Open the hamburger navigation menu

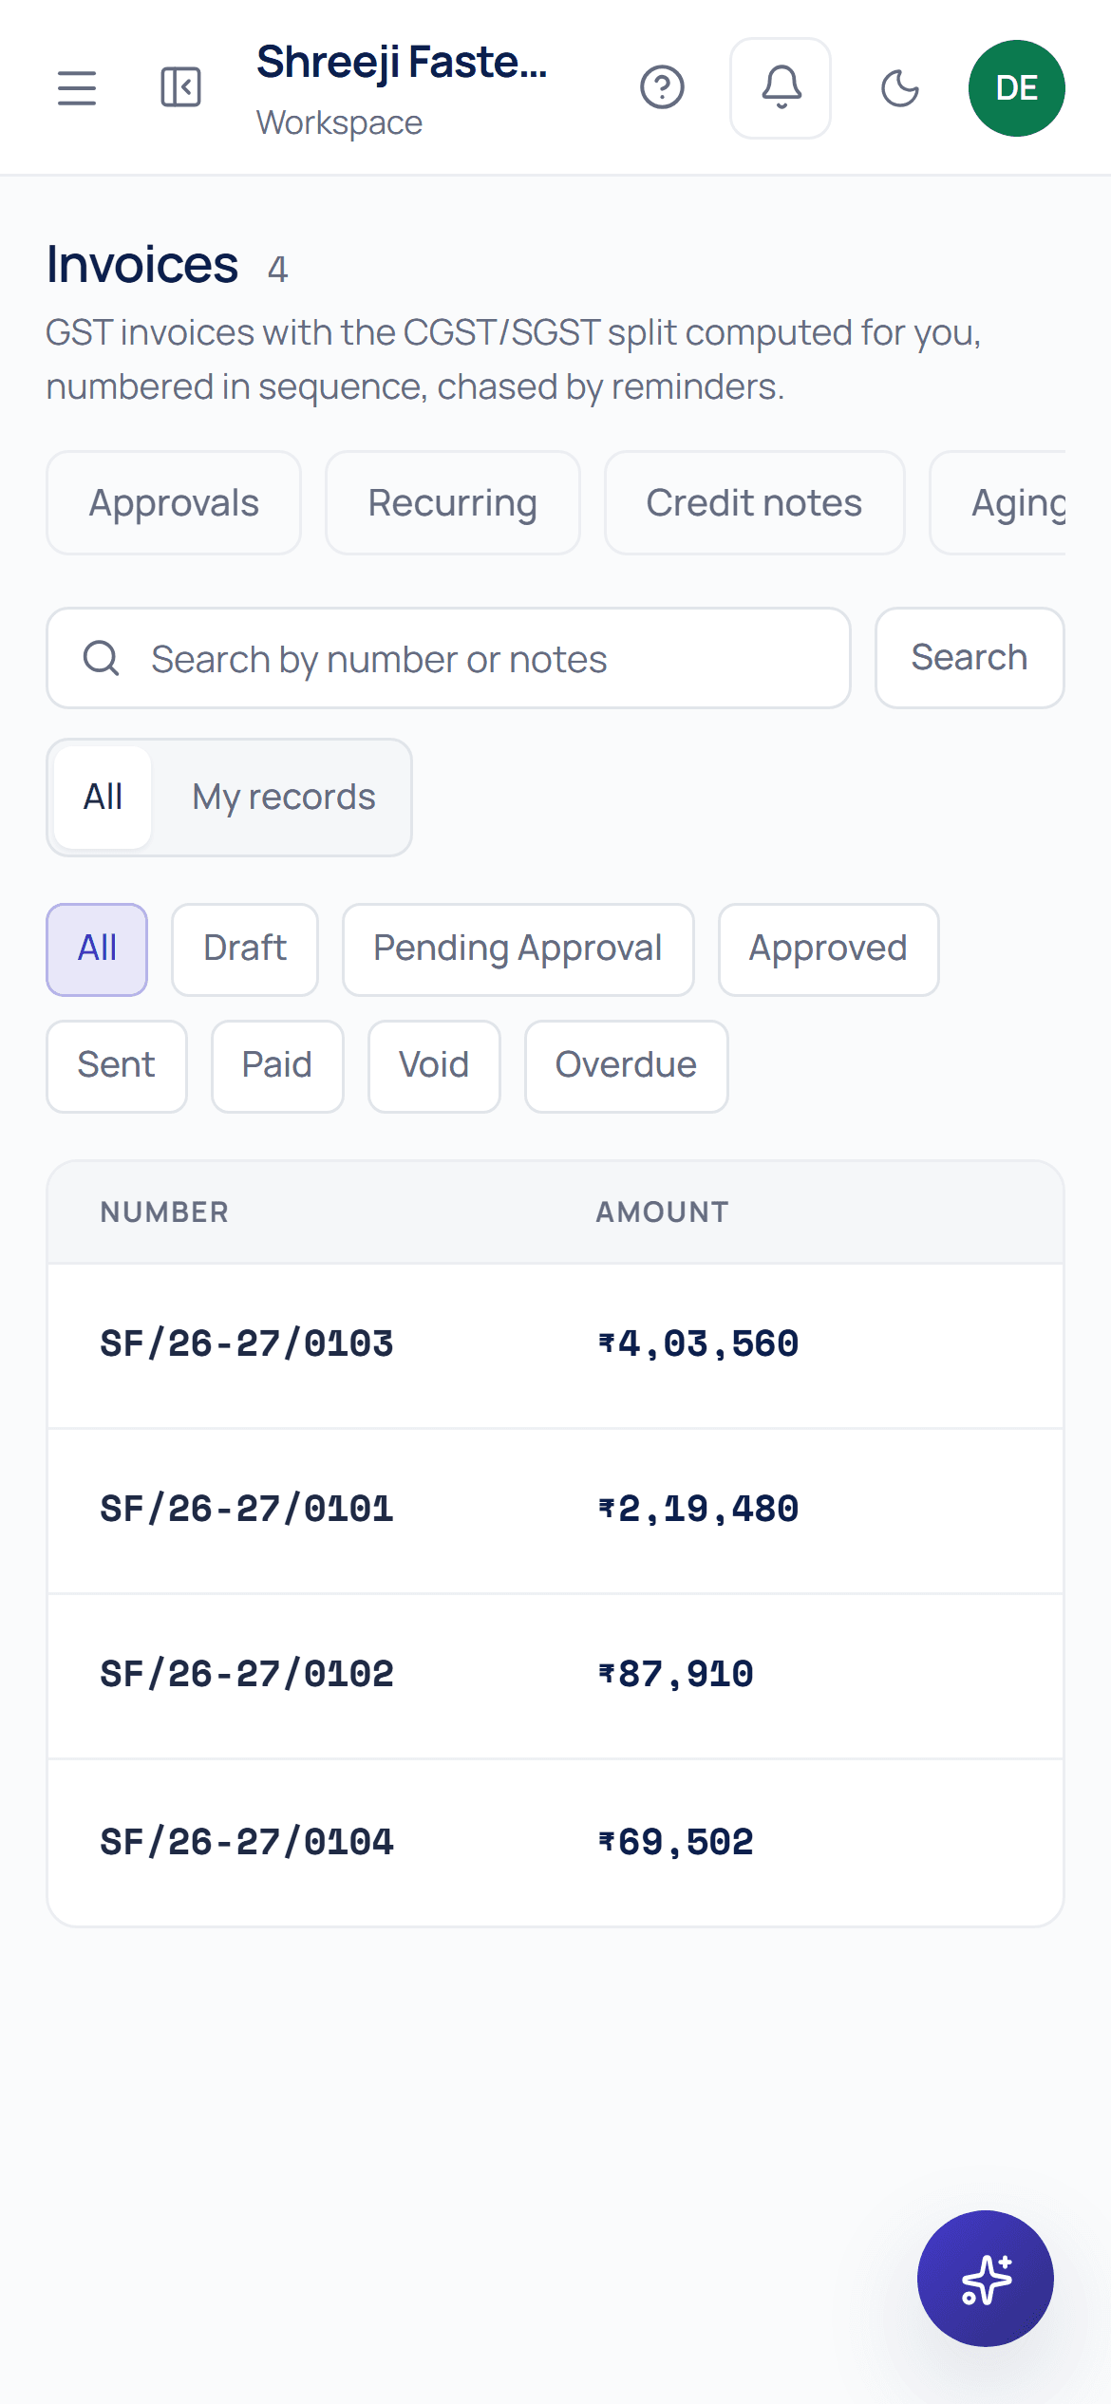77,88
